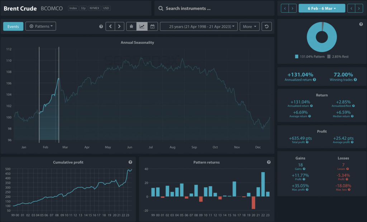Viewport: 367px width, 222px height.
Task: Click the help icon on Cumulative profit panel
Action: [130, 162]
